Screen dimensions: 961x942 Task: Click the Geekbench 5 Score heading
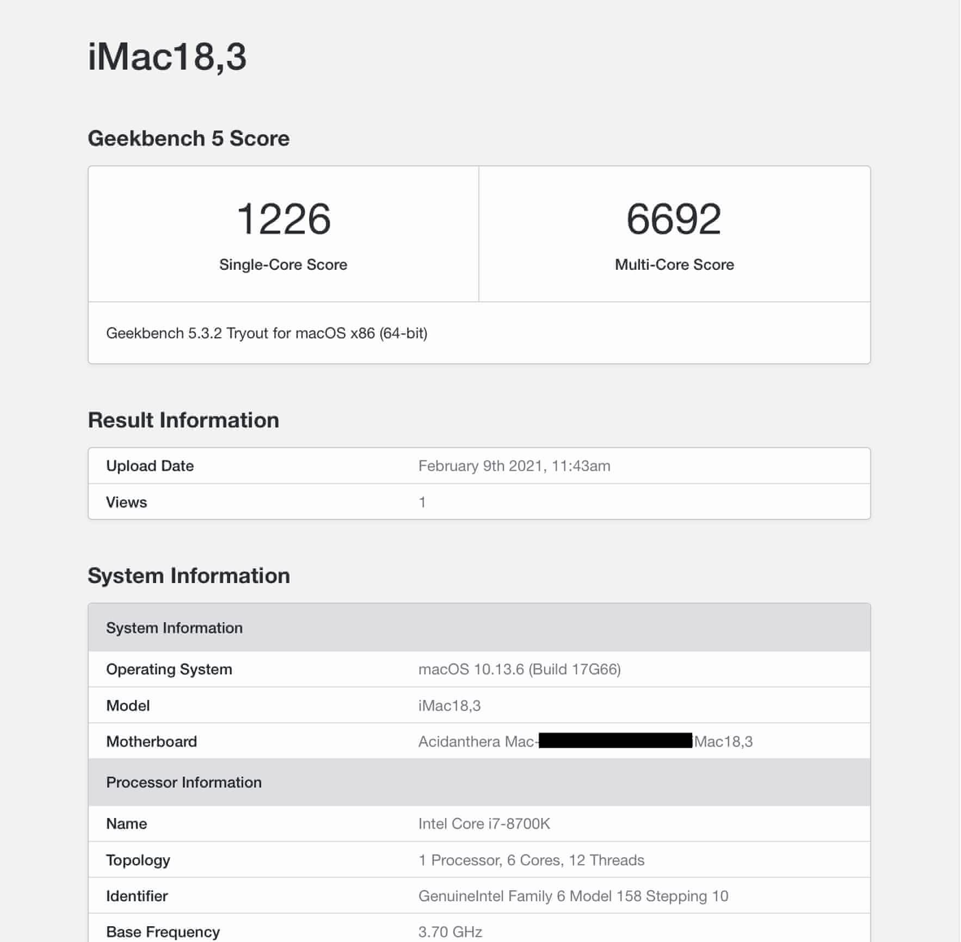pos(188,139)
